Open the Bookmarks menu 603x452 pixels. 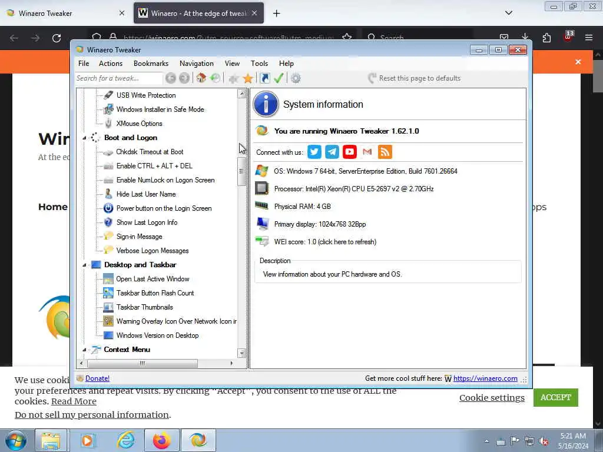(151, 64)
